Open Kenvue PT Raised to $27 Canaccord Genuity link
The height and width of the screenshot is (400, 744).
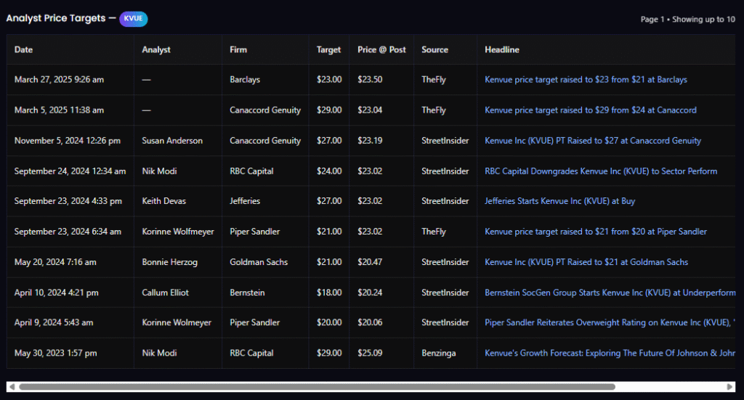(593, 141)
